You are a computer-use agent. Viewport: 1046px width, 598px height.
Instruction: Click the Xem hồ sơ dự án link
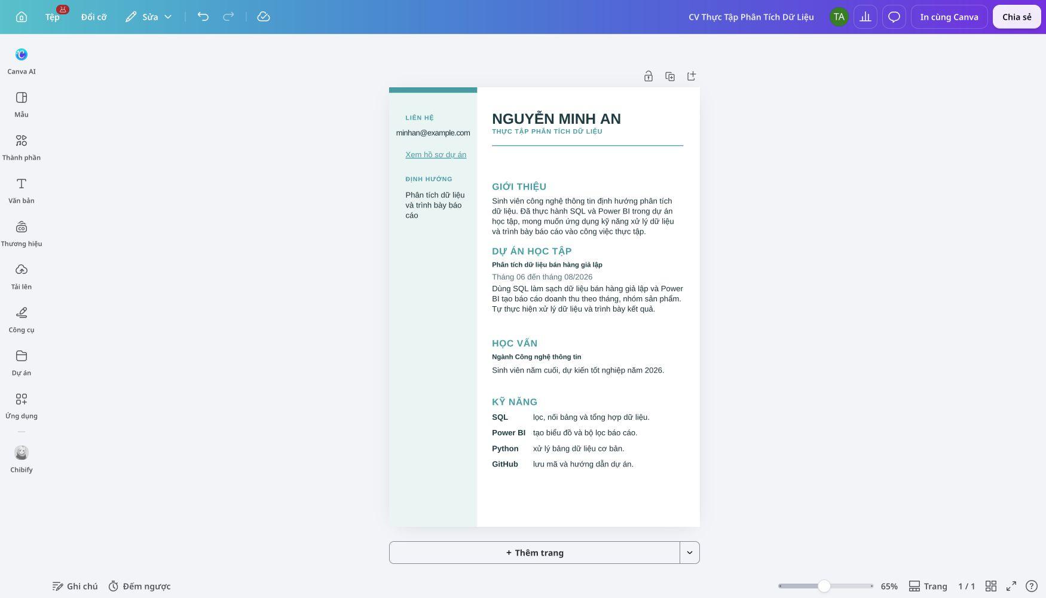436,155
